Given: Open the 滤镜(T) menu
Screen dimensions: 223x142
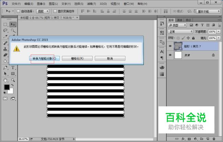Looking at the screenshot, I should tap(91, 4).
